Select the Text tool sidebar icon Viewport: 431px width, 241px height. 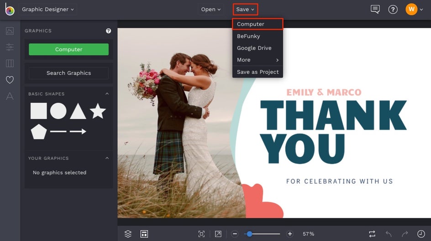coord(10,96)
